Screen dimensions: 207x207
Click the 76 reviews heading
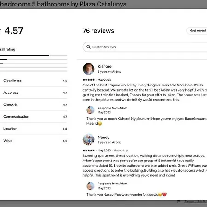[x=98, y=31]
